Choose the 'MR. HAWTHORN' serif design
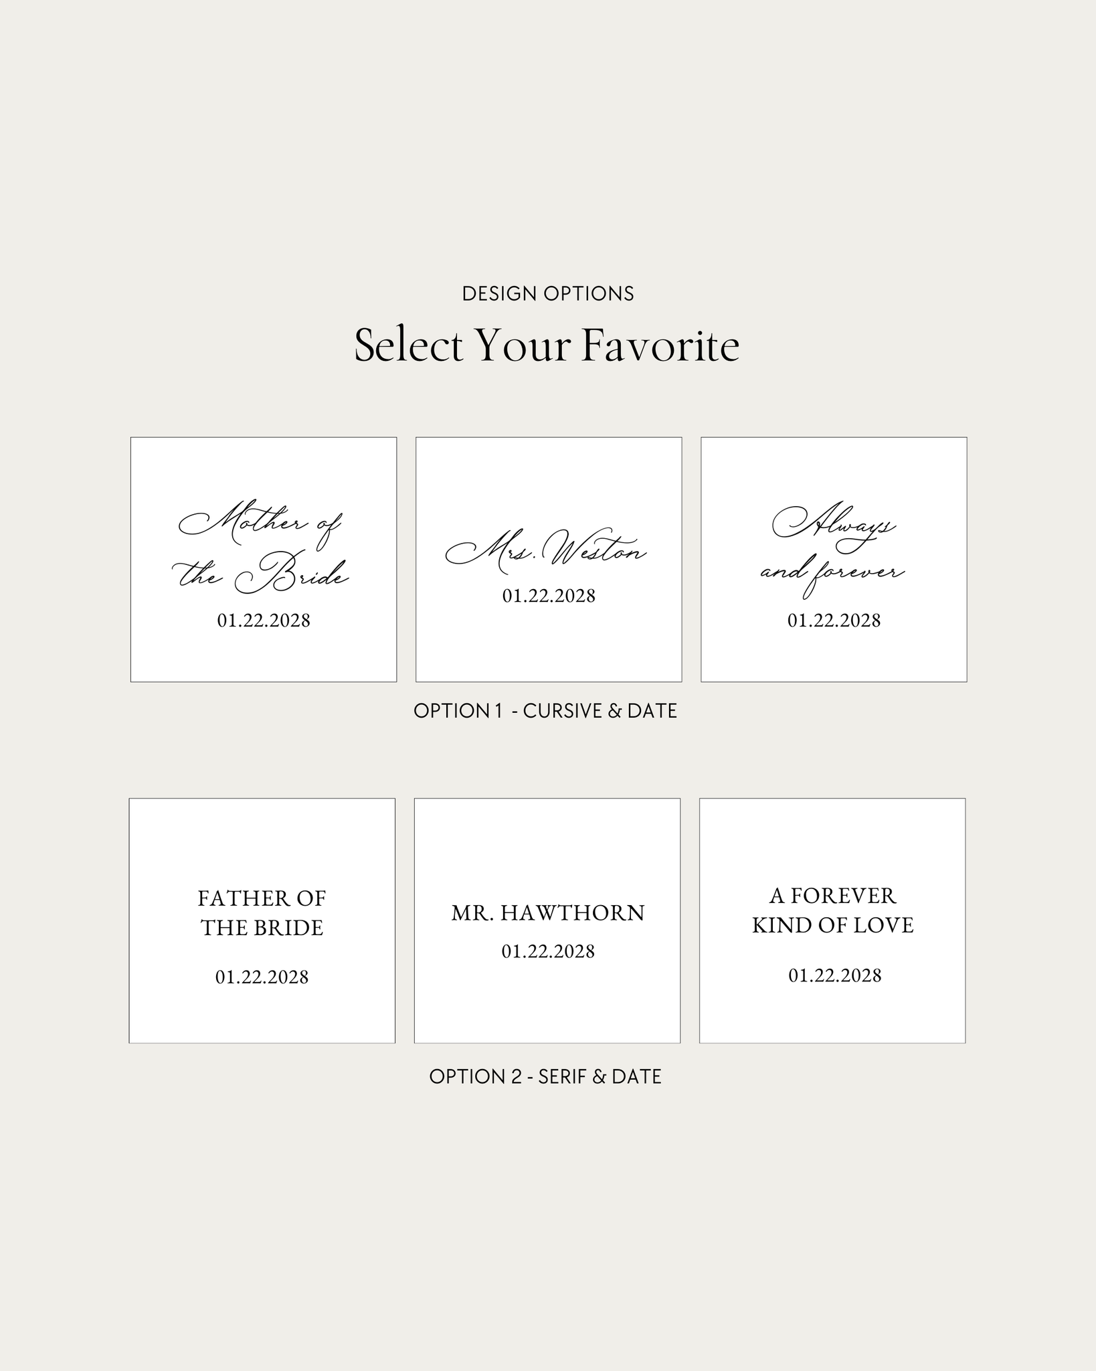Image resolution: width=1096 pixels, height=1371 pixels. tap(547, 913)
